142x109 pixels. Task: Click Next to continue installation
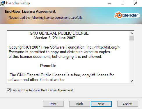101,104
